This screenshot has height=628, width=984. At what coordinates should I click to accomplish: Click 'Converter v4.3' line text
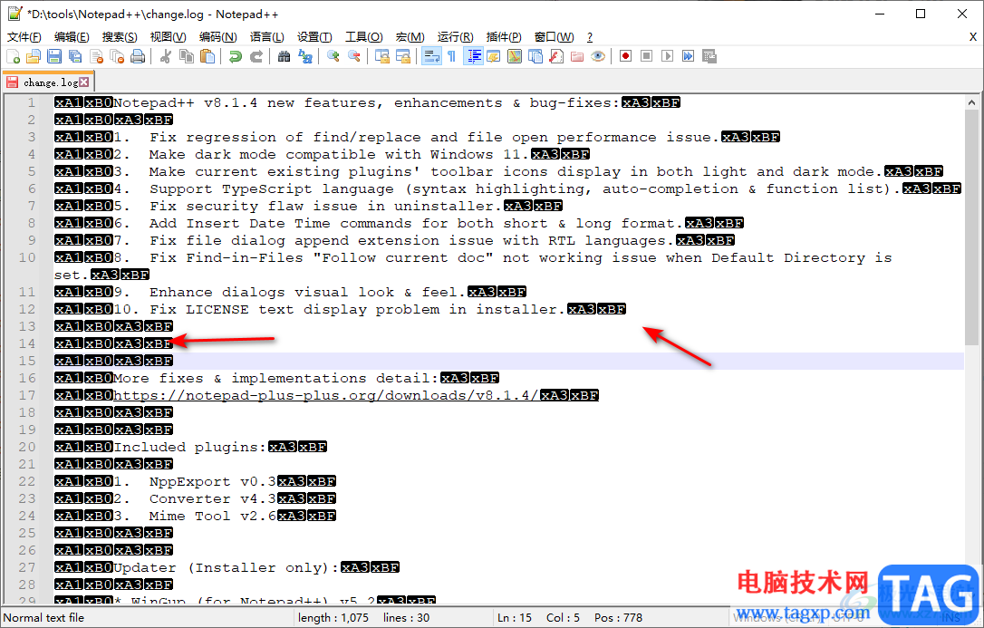coord(213,498)
